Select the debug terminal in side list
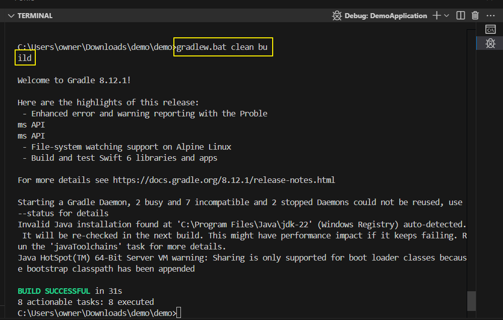This screenshot has height=320, width=503. [490, 43]
